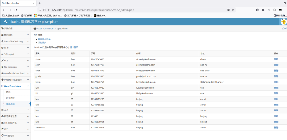287x140 pixels.
Task: Expand 暴力破解 sidebar menu
Action: coord(15,35)
